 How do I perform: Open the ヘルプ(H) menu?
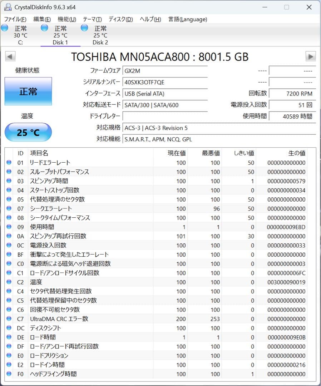click(x=150, y=19)
